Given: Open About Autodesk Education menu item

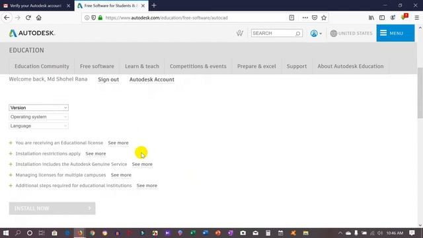Looking at the screenshot, I should pos(350,66).
